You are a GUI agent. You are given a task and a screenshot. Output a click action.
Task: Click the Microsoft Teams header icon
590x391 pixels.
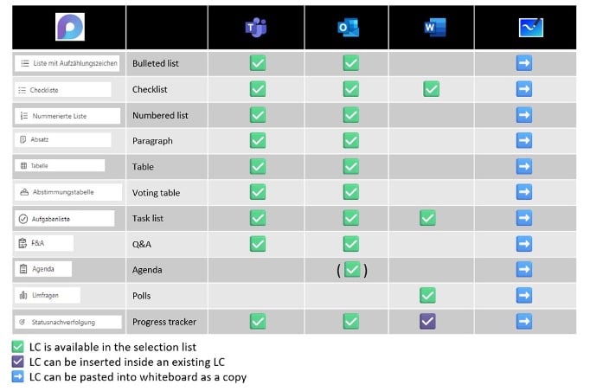click(256, 28)
